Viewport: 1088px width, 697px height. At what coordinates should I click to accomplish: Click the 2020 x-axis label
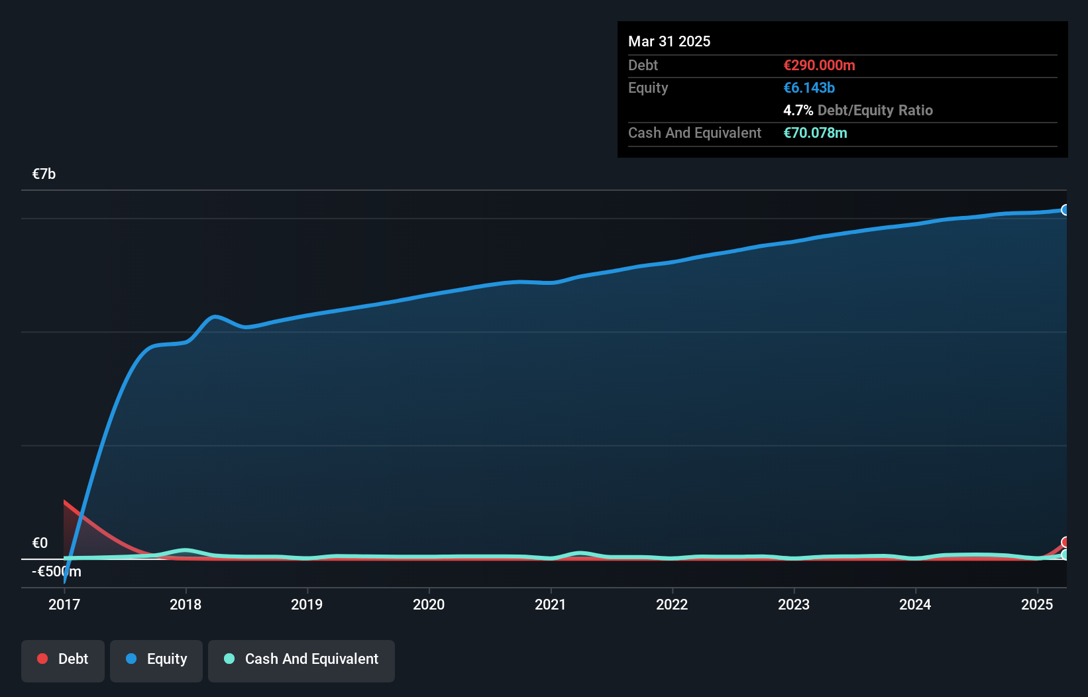(429, 604)
